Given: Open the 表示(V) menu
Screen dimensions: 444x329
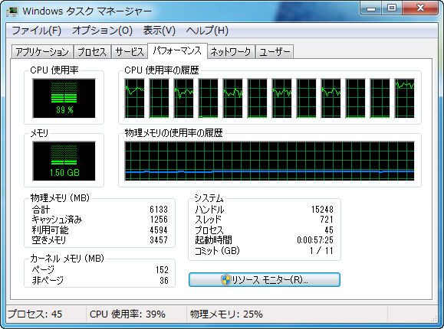Looking at the screenshot, I should (160, 31).
